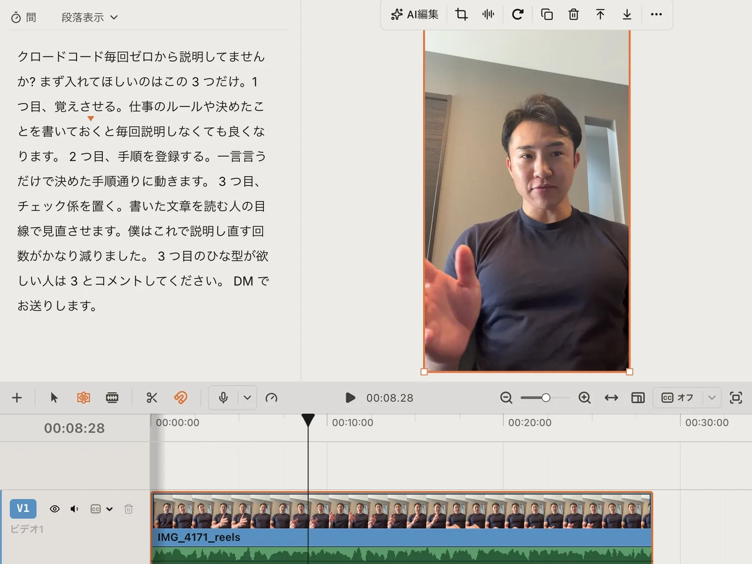Adjust the timeline zoom slider handle
Screen dimensions: 752x564
pyautogui.click(x=546, y=398)
